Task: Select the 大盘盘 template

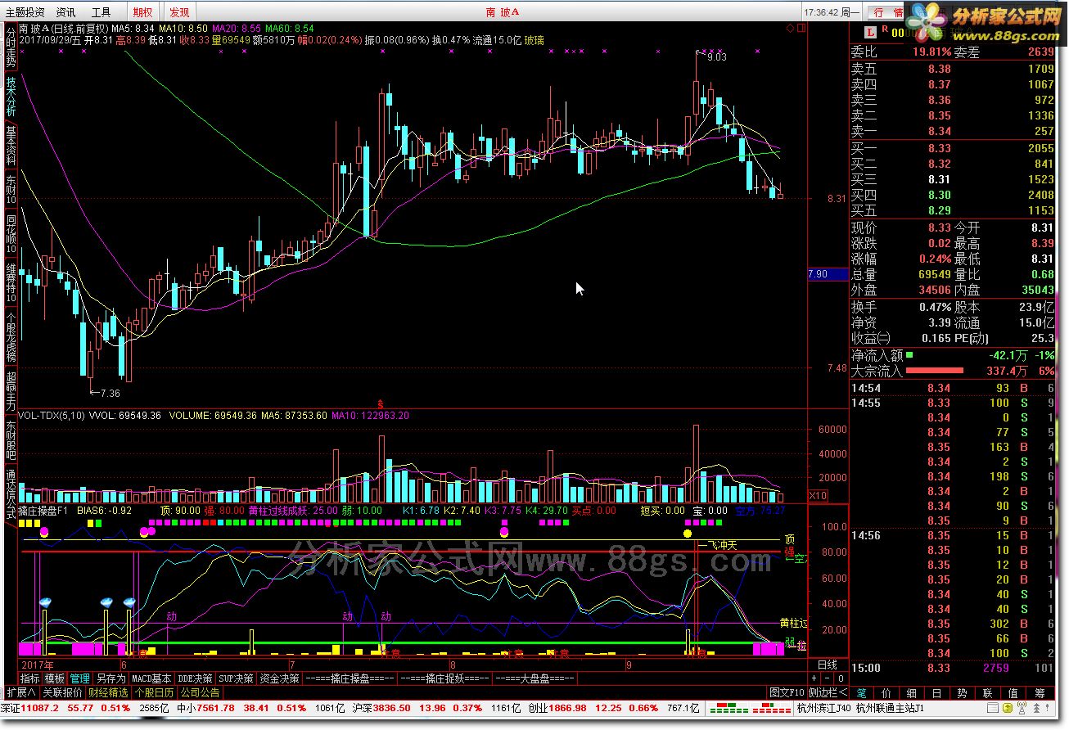Action: click(x=535, y=679)
